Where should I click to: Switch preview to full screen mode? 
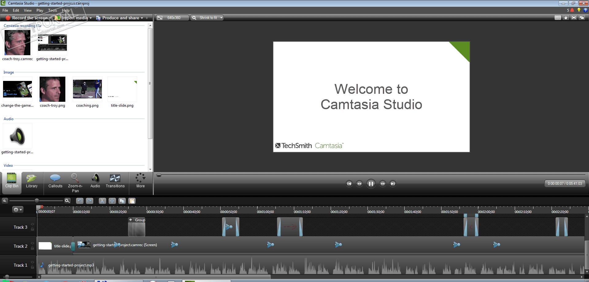pyautogui.click(x=574, y=18)
